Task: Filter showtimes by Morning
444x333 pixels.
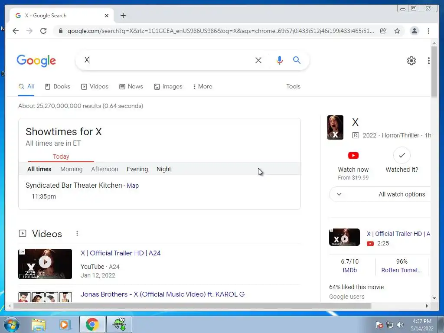Action: pyautogui.click(x=72, y=169)
